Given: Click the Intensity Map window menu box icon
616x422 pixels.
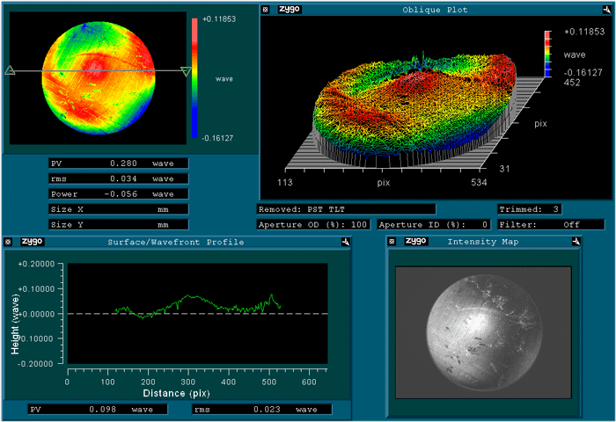Looking at the screenshot, I should (x=392, y=241).
